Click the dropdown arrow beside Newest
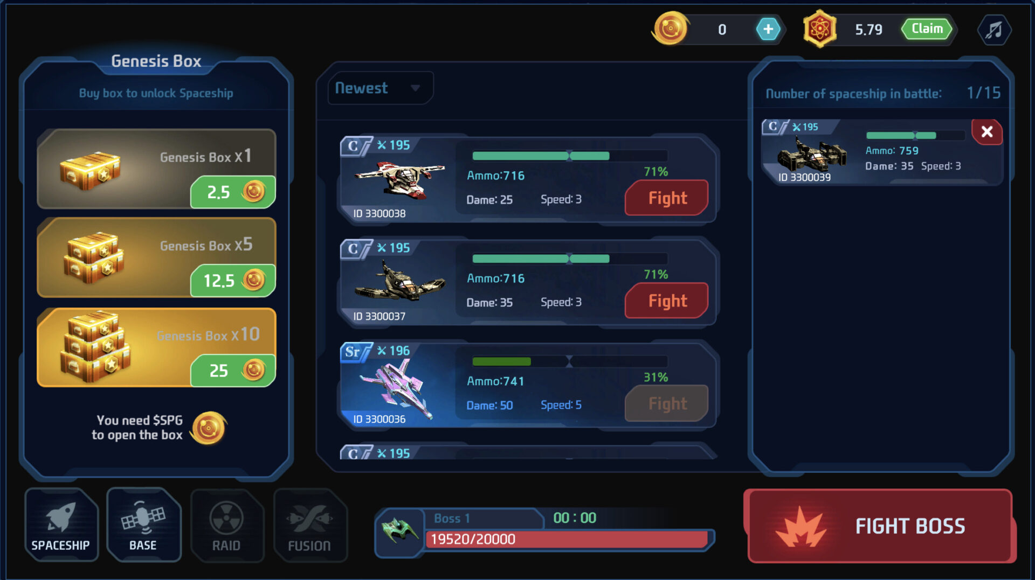This screenshot has width=1035, height=580. (x=415, y=88)
